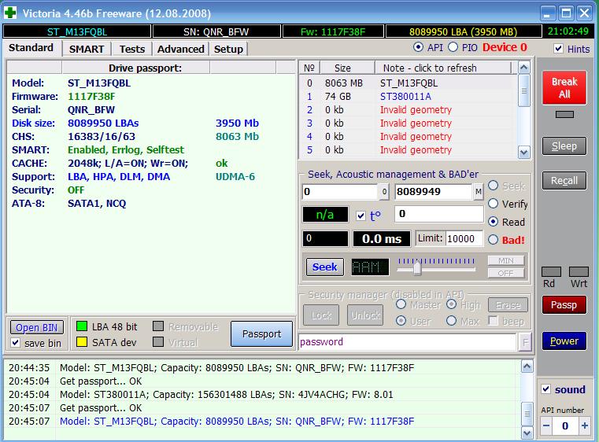The width and height of the screenshot is (599, 442).
Task: Click the Recall button
Action: (x=564, y=180)
